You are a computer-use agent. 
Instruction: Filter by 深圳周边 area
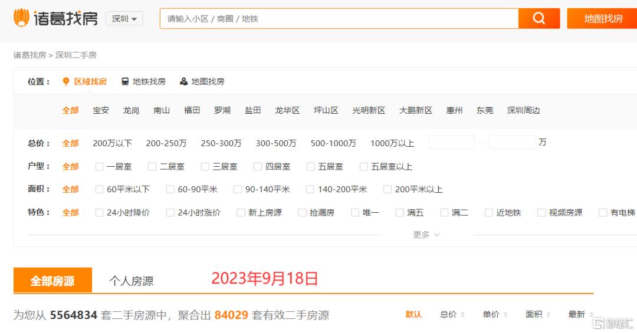(523, 110)
